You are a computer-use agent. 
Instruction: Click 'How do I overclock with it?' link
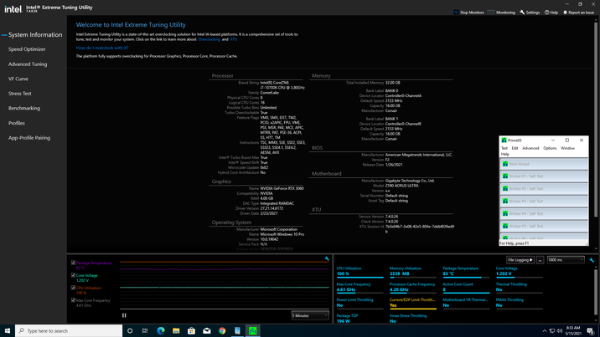coord(102,48)
